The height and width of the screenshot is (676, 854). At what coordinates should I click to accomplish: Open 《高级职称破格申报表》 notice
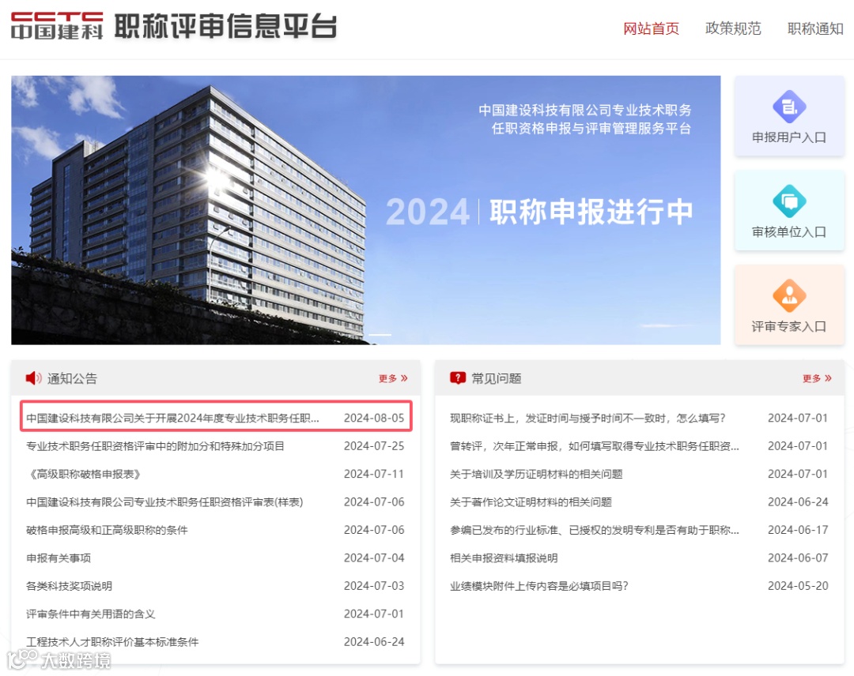click(x=85, y=475)
